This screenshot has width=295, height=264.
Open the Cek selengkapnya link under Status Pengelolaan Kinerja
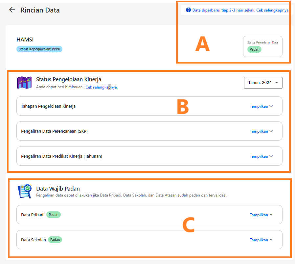coord(102,87)
